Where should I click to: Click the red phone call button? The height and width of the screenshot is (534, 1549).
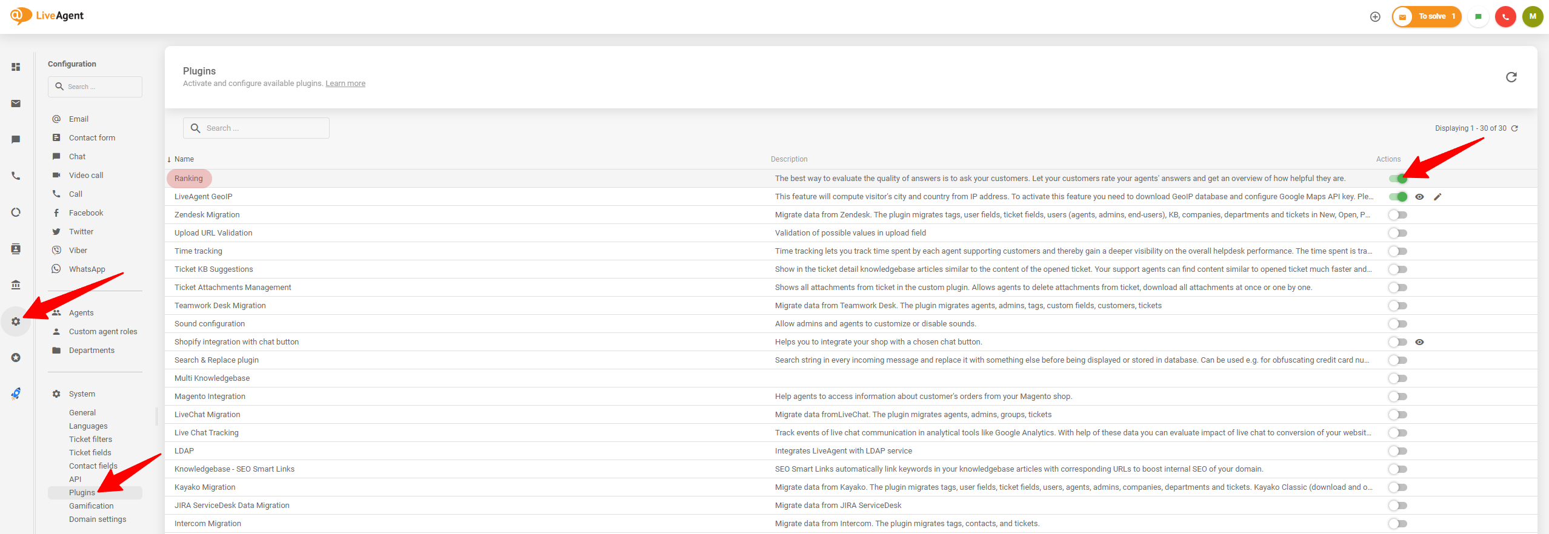click(x=1505, y=17)
